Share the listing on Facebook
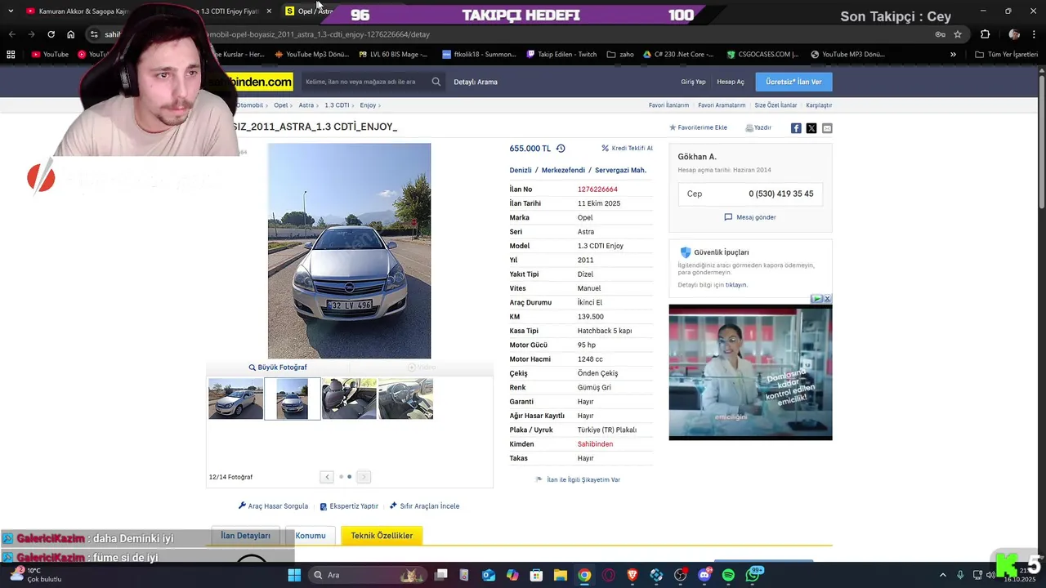The width and height of the screenshot is (1046, 588). pyautogui.click(x=796, y=128)
